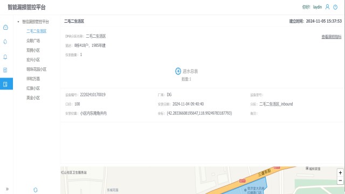Open the report document sidebar icon
The width and height of the screenshot is (345, 194).
pyautogui.click(x=5, y=70)
